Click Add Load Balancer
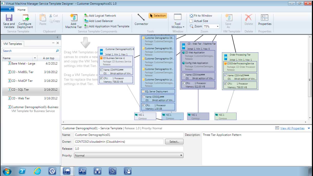 point(99,21)
